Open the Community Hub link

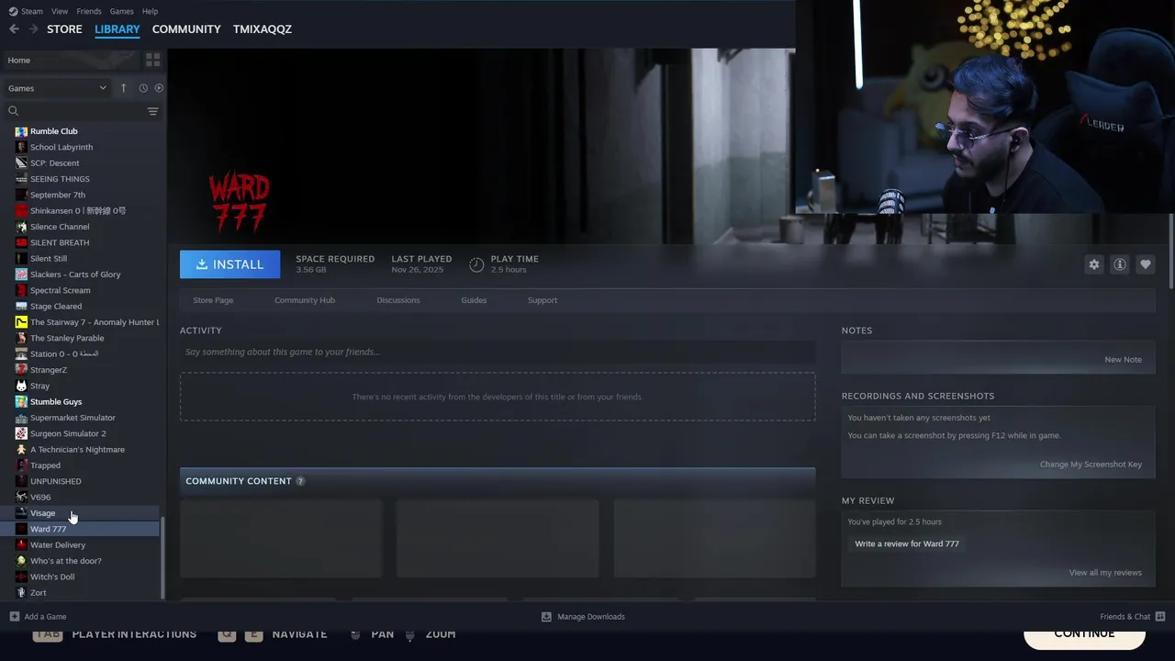tap(305, 300)
